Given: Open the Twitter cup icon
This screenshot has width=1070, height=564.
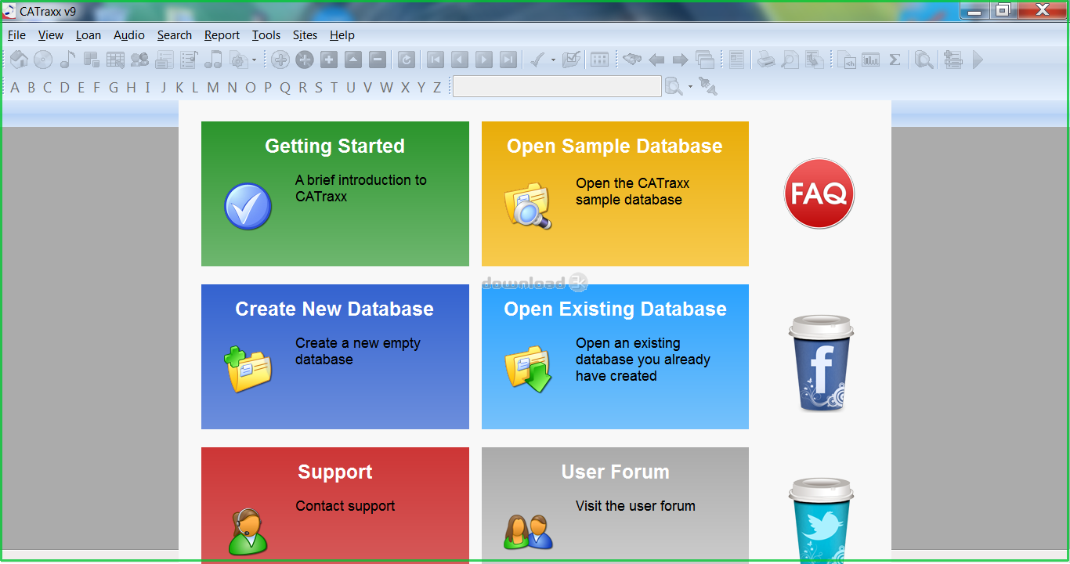Looking at the screenshot, I should pyautogui.click(x=821, y=520).
